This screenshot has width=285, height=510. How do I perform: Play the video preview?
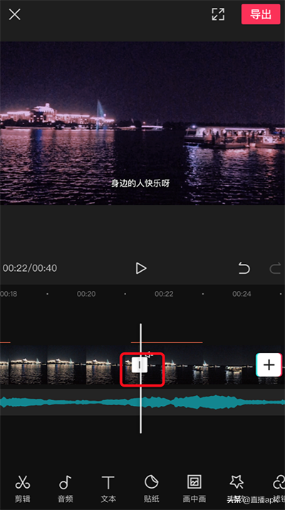(x=140, y=268)
